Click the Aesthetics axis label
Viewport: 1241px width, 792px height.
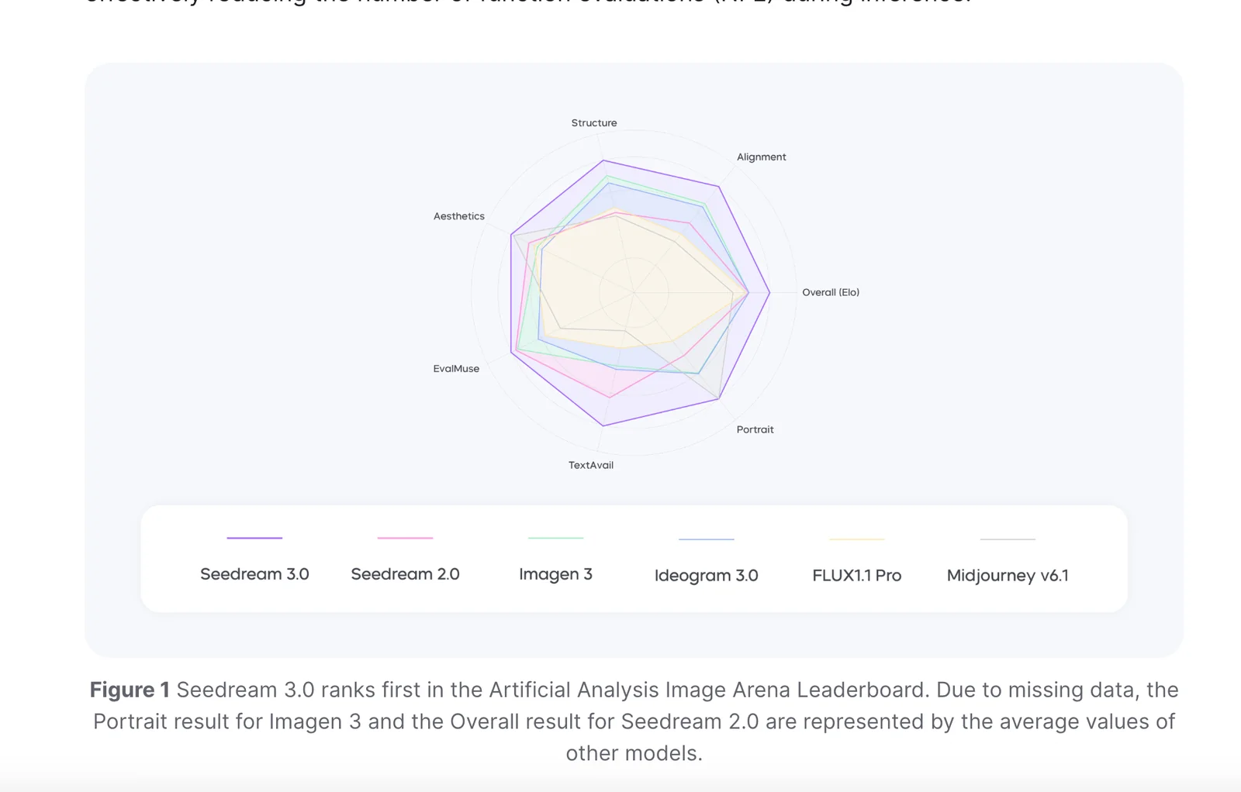[459, 216]
